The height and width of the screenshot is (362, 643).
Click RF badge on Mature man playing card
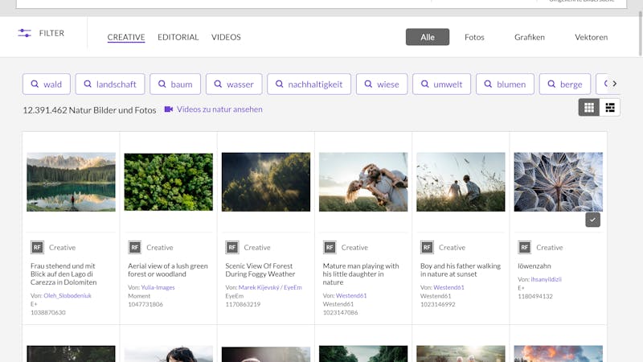pyautogui.click(x=330, y=247)
